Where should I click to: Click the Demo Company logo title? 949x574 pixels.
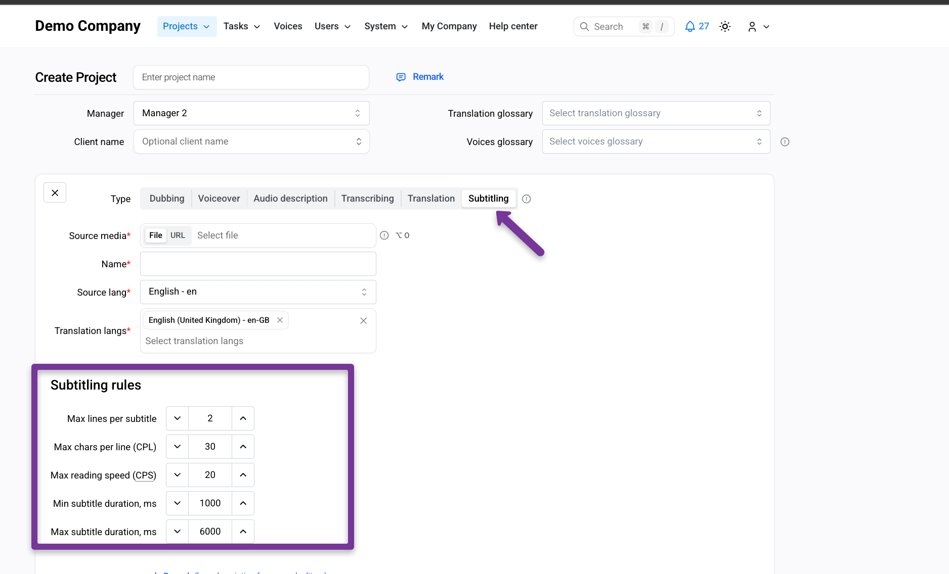point(88,26)
